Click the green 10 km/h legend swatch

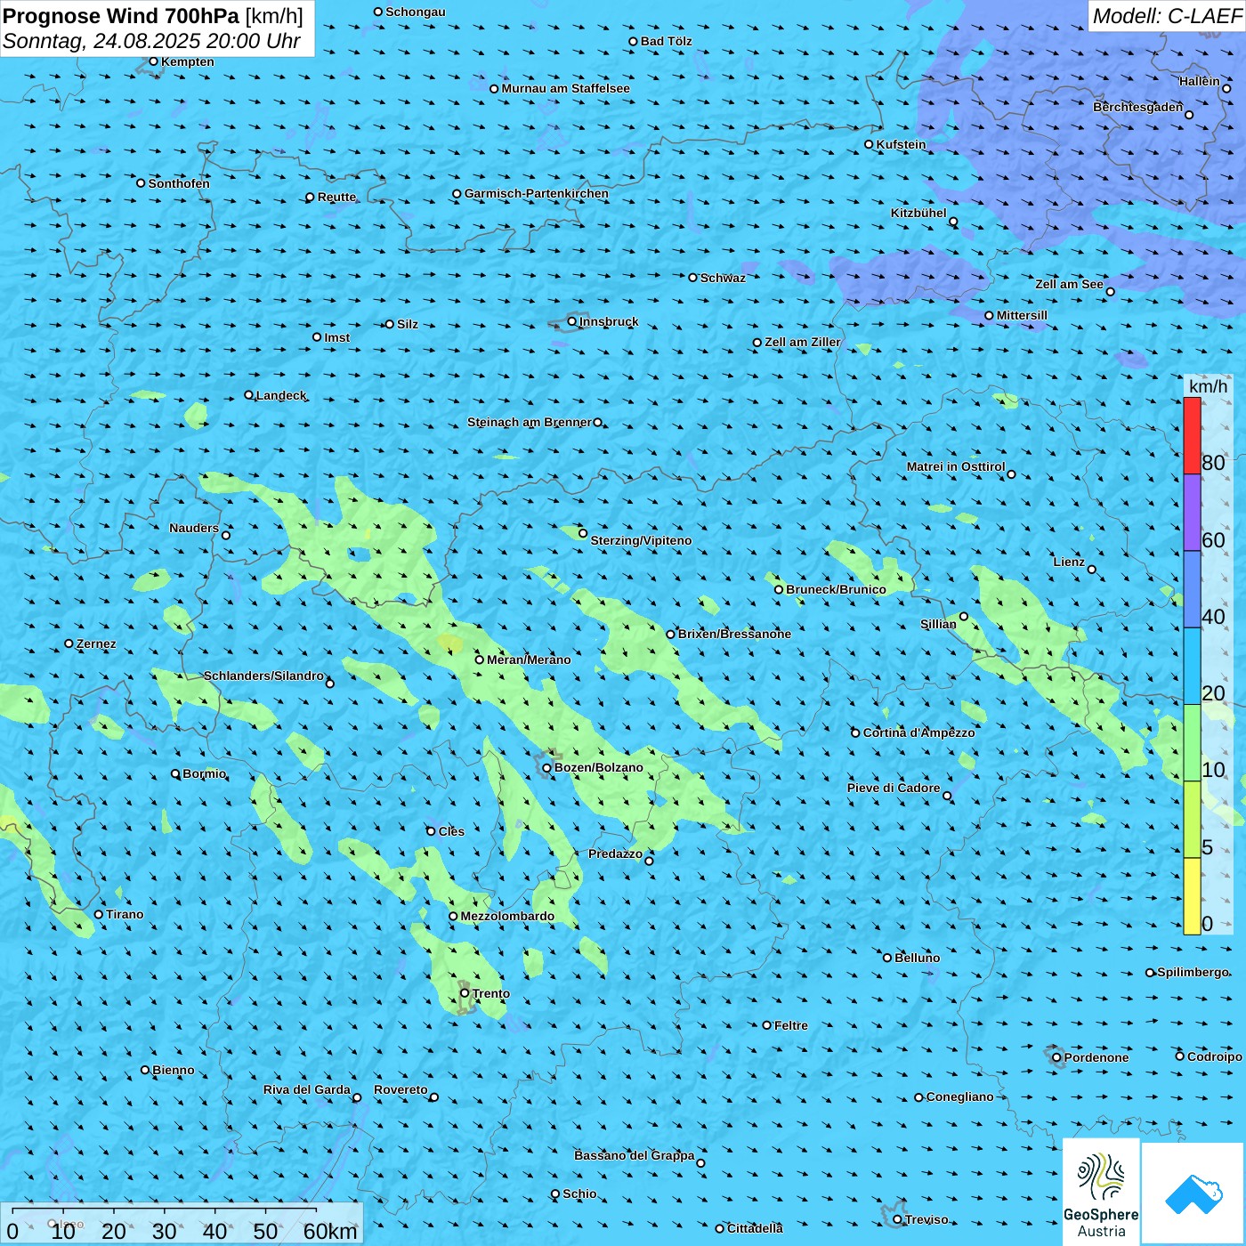click(x=1192, y=743)
